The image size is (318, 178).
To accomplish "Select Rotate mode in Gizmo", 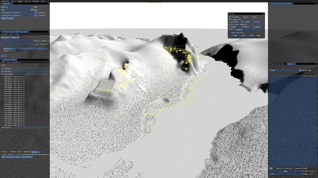I will 242,17.
